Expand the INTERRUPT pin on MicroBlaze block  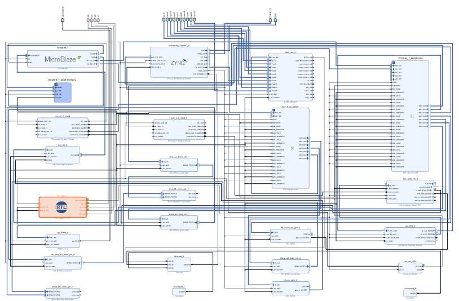tap(28, 55)
